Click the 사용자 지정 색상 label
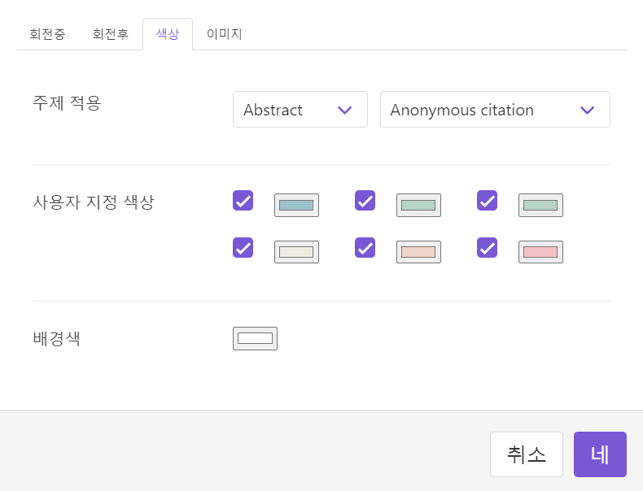The width and height of the screenshot is (643, 491). click(x=94, y=202)
